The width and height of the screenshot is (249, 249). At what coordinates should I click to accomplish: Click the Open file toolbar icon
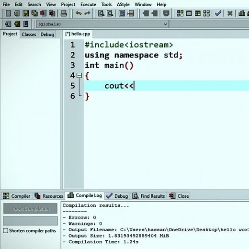click(x=17, y=13)
